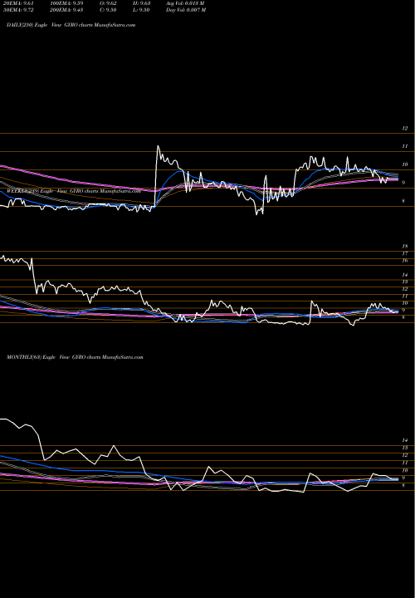Click the WEEKLY chart title
The height and width of the screenshot is (598, 415).
[74, 191]
